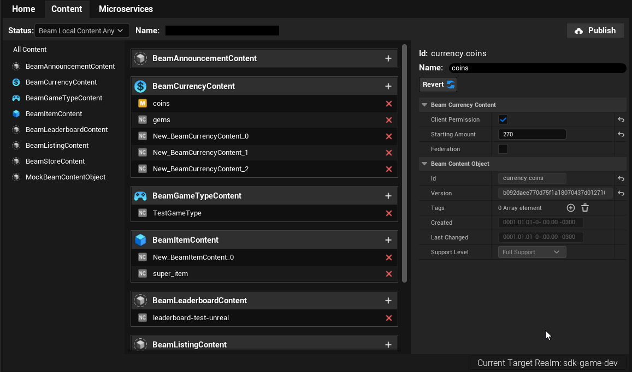Toggle the Client Permission checkbox
This screenshot has height=372, width=632.
503,120
